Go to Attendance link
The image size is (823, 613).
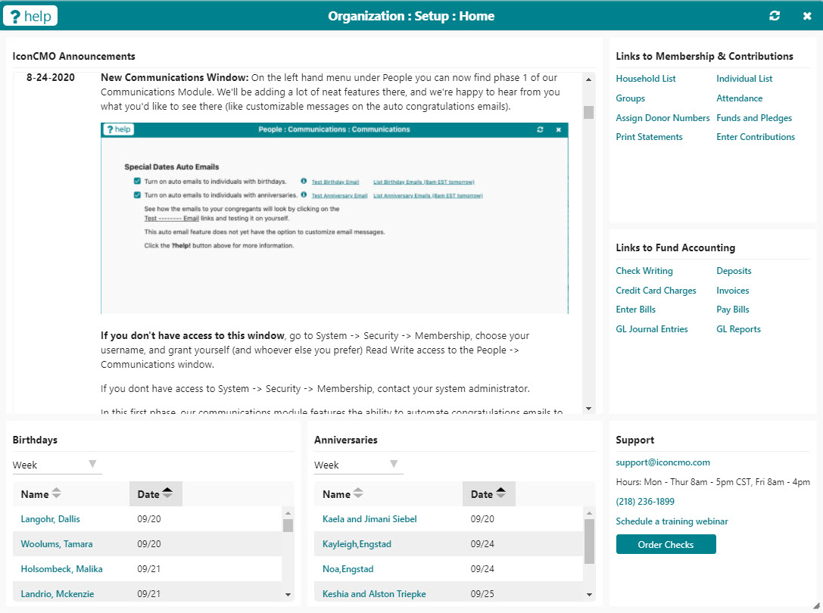[740, 98]
